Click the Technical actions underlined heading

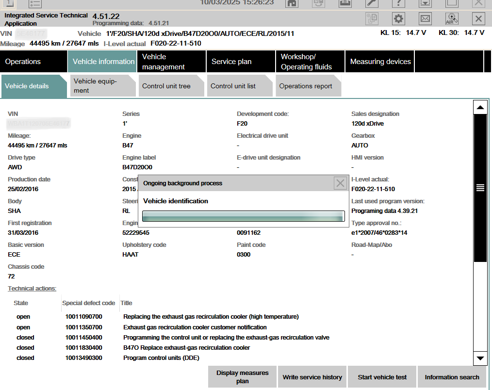pos(32,288)
